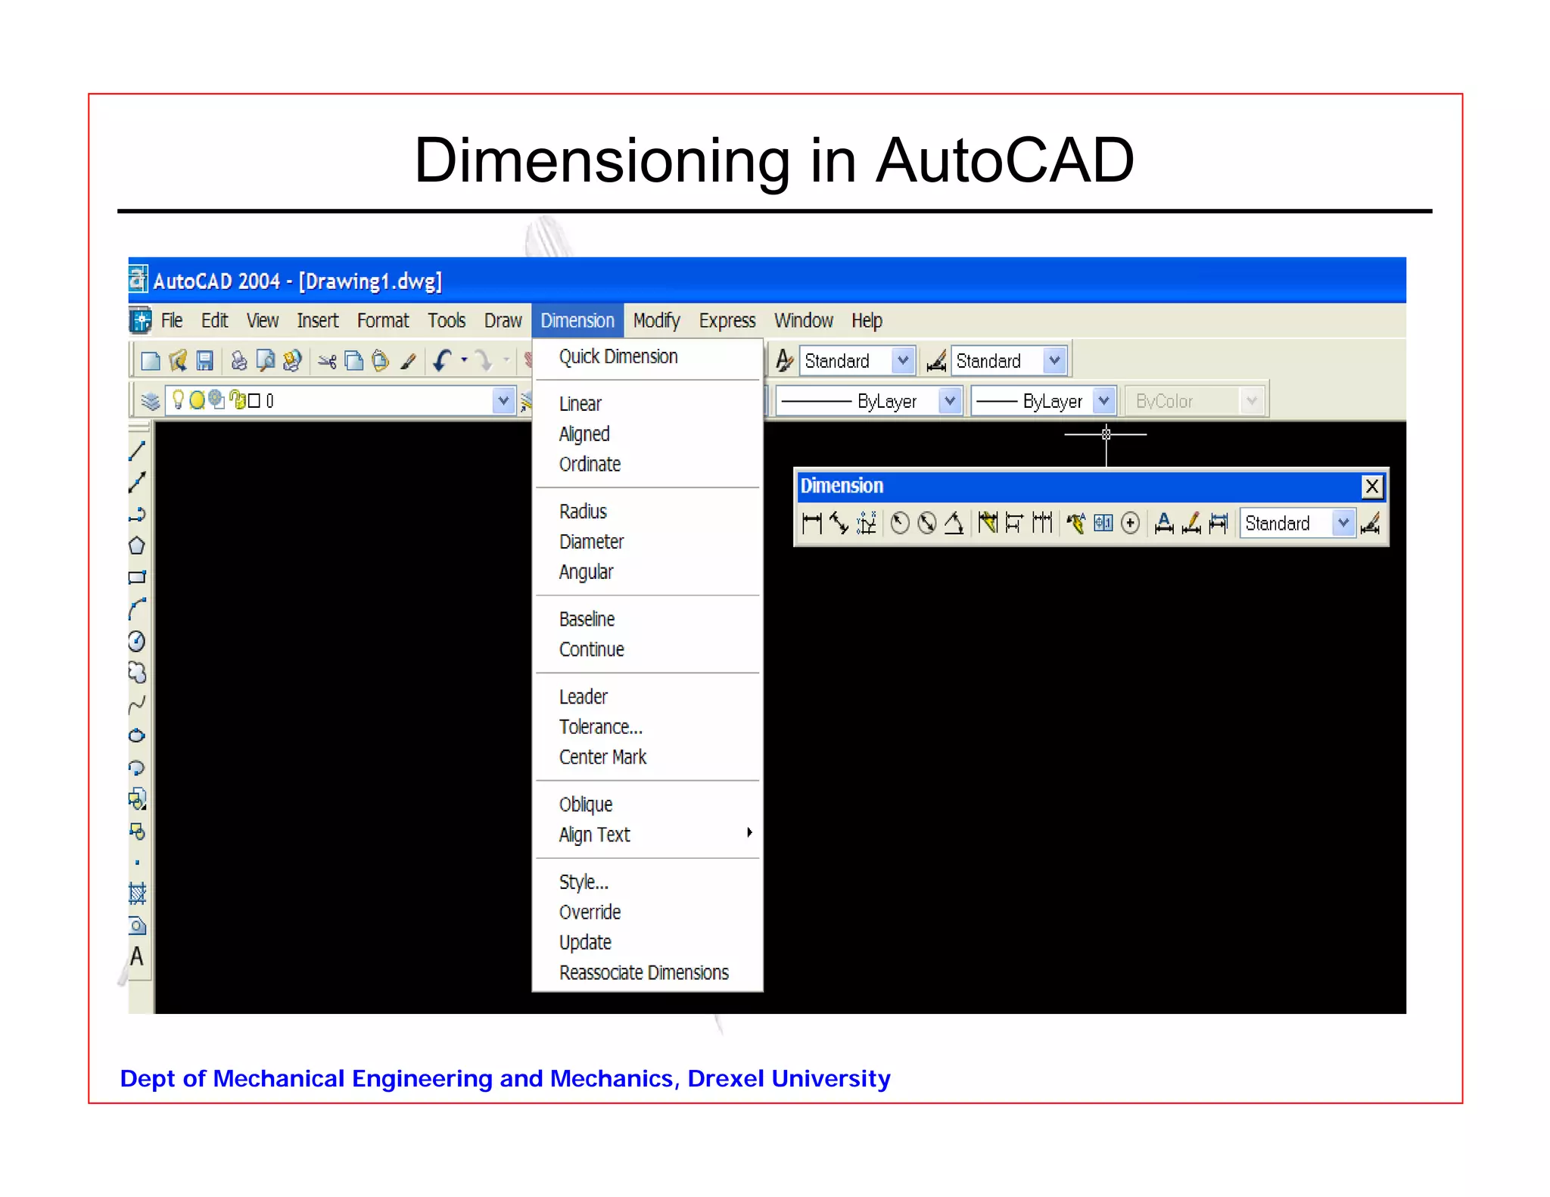The width and height of the screenshot is (1550, 1197).
Task: Select Linear Dimension icon in Dimension toolbar
Action: coord(812,523)
